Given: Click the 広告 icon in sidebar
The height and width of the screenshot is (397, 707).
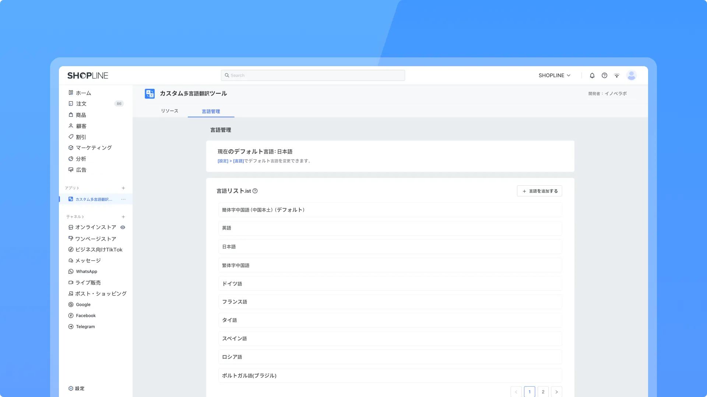Looking at the screenshot, I should [x=71, y=170].
